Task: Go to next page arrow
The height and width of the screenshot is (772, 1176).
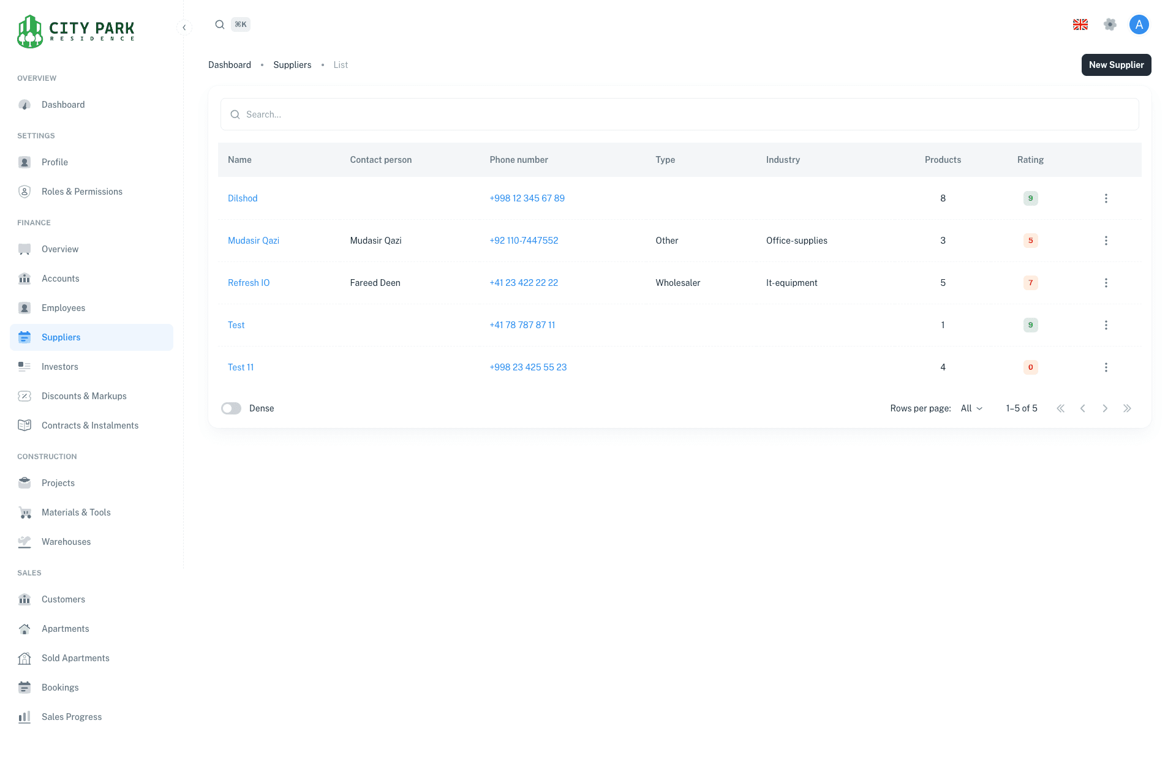Action: coord(1105,408)
